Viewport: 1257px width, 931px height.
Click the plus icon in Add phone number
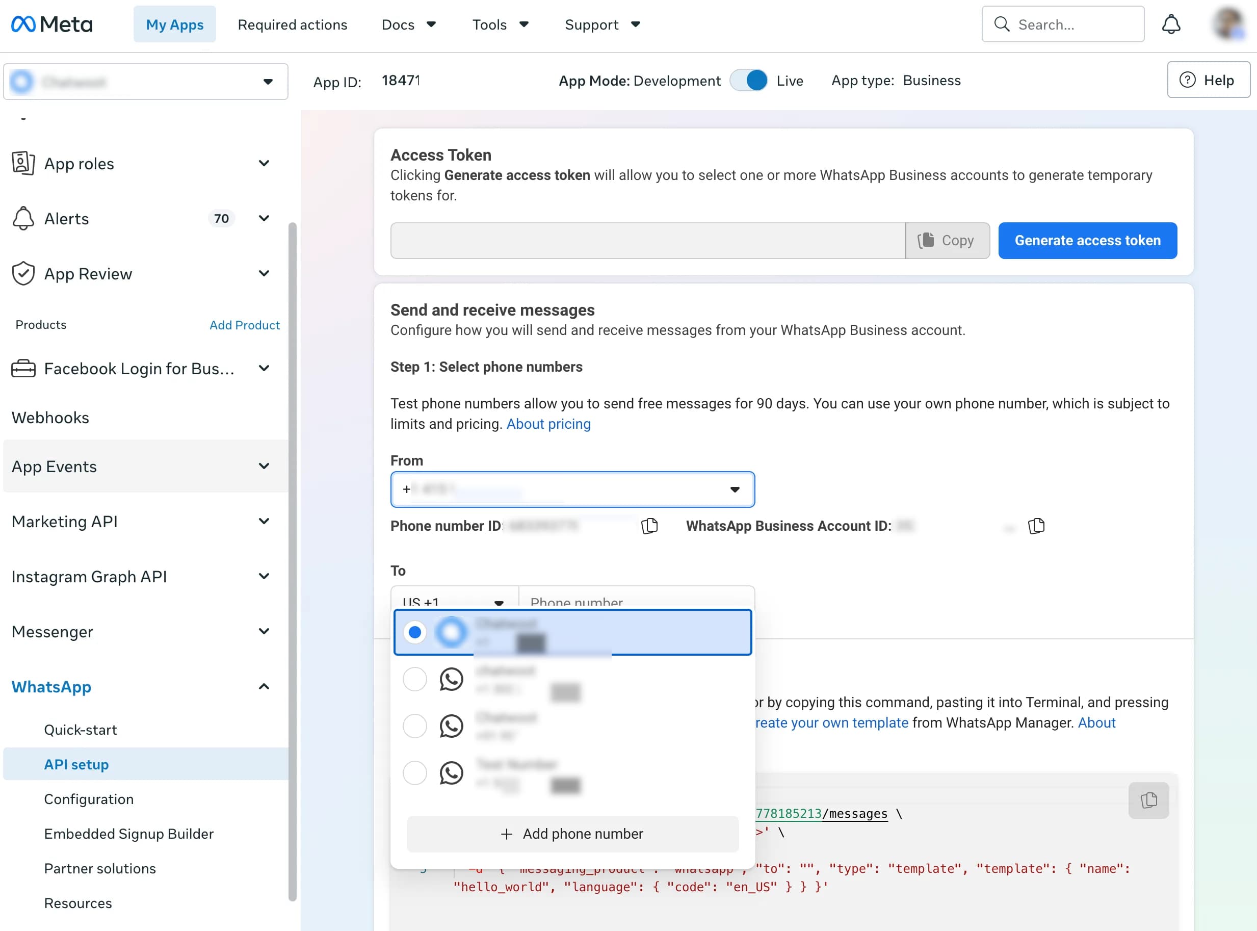(x=507, y=834)
